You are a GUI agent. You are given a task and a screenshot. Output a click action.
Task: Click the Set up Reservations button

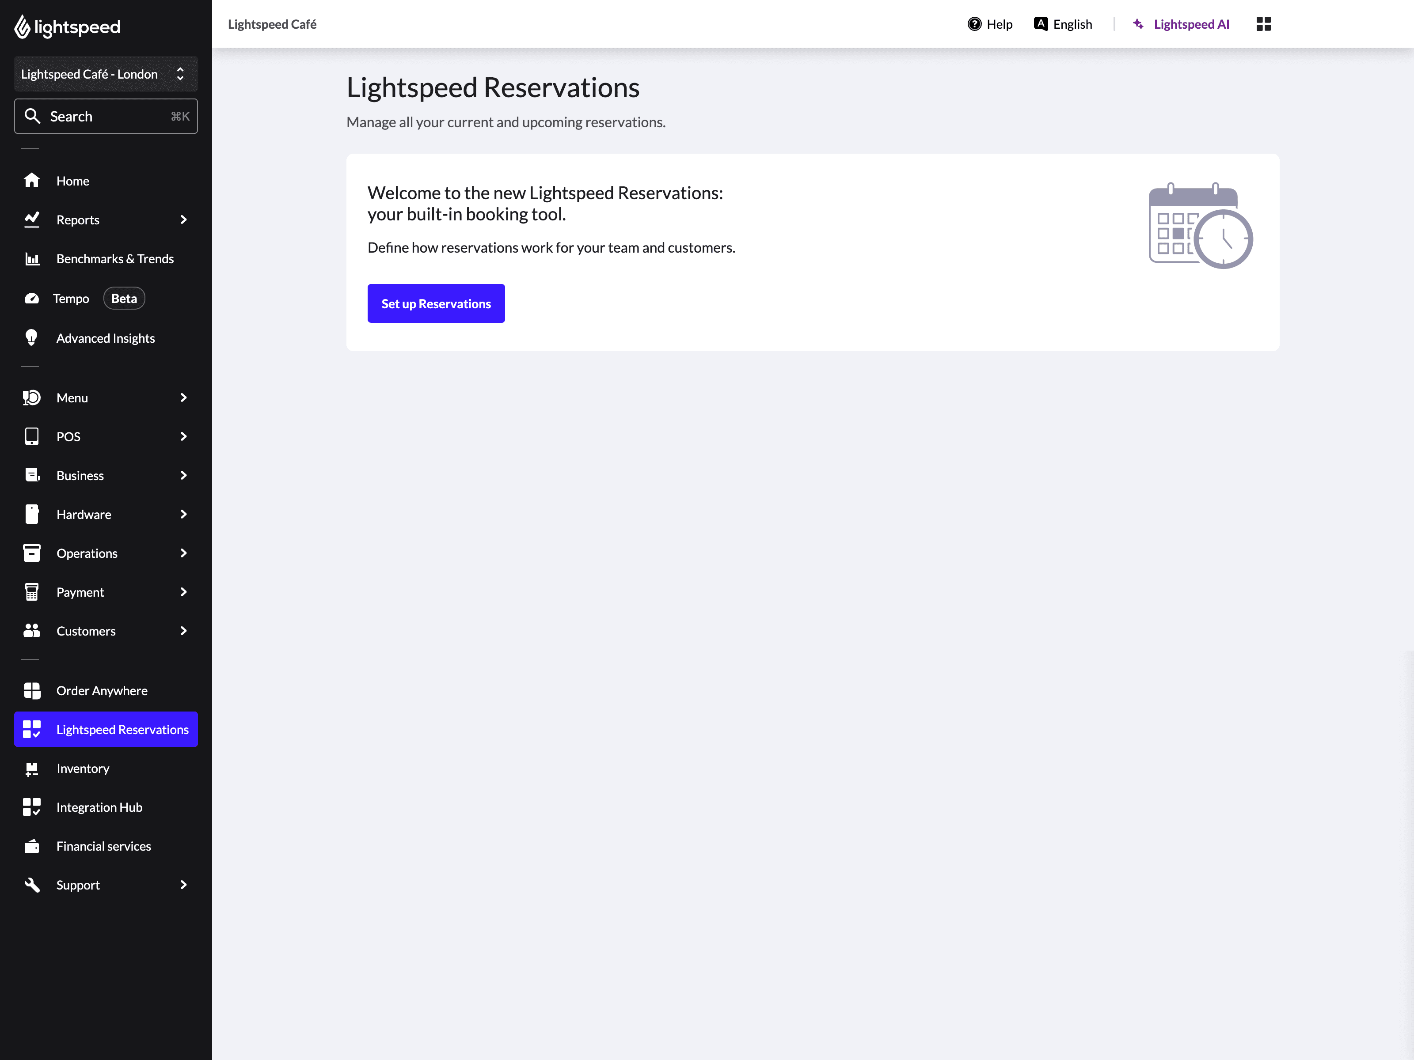pyautogui.click(x=436, y=303)
